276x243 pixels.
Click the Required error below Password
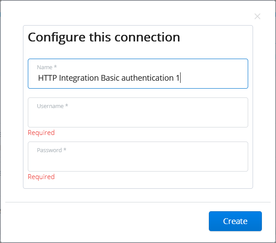(x=41, y=177)
